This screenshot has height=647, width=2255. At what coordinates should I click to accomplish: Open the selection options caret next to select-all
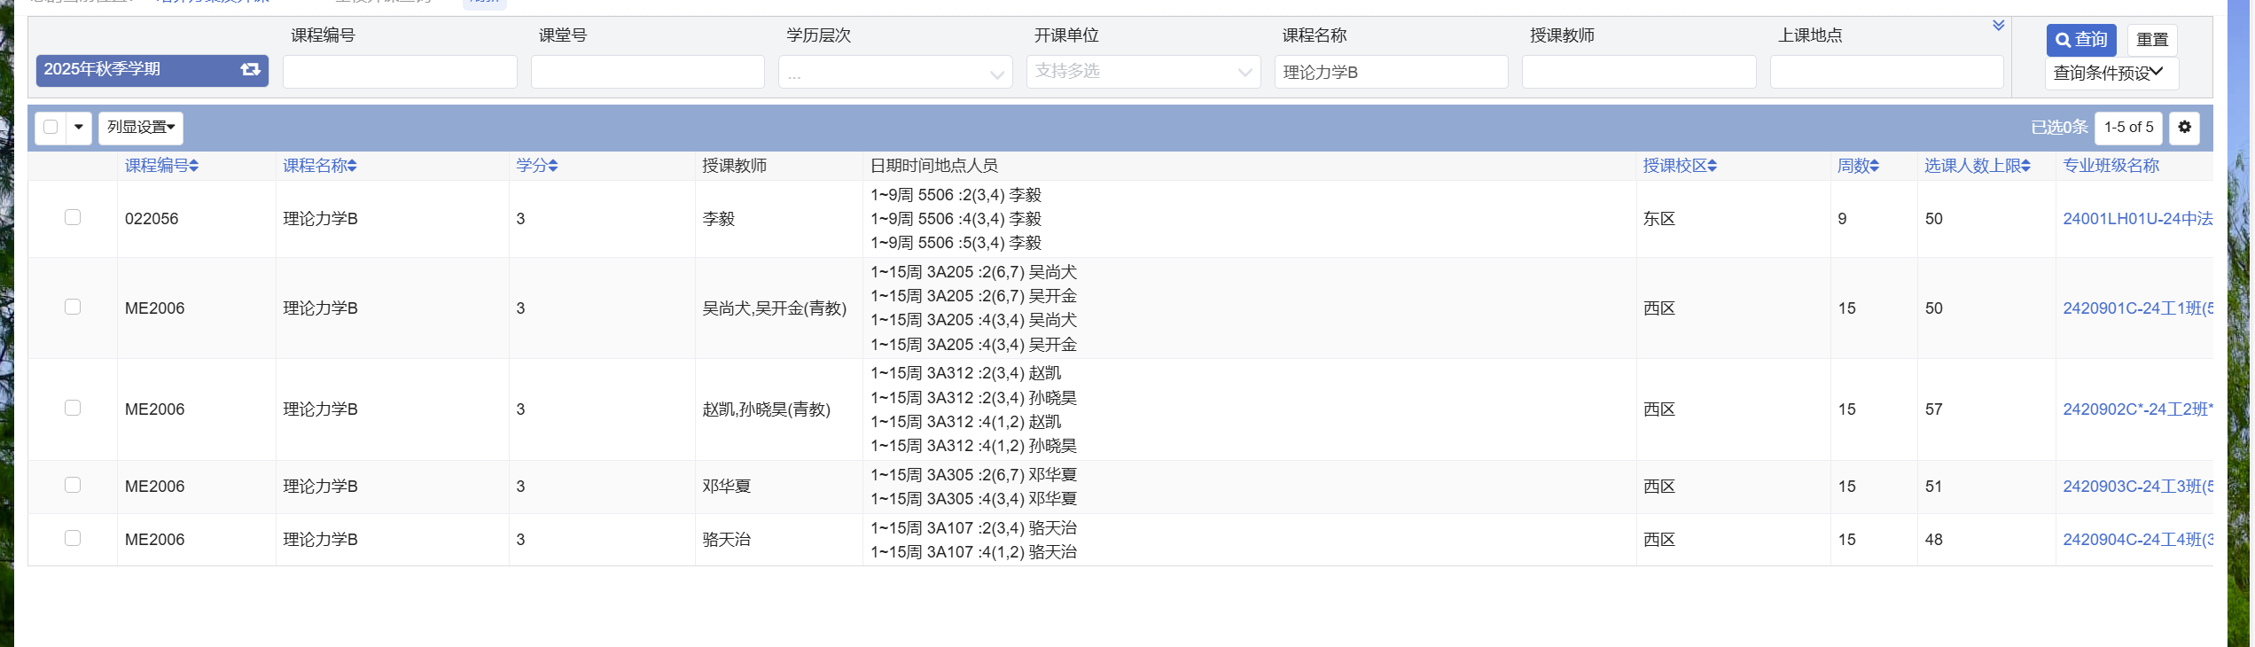[x=79, y=128]
